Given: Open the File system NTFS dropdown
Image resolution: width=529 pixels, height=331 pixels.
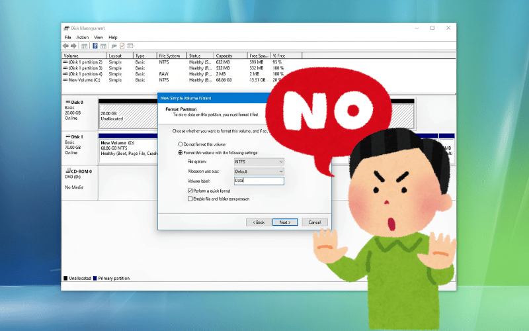Looking at the screenshot, I should pos(259,162).
